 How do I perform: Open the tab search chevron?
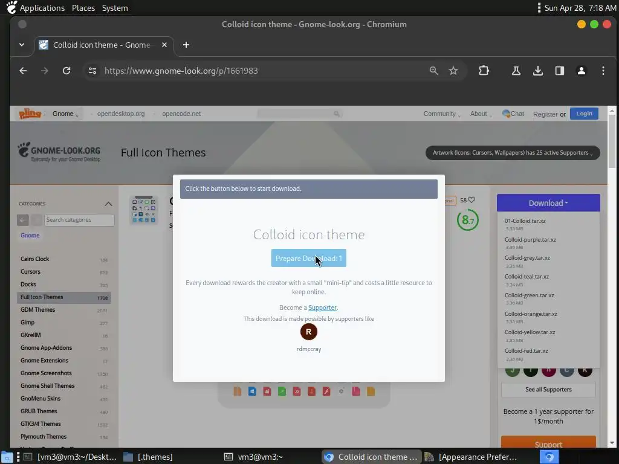[22, 45]
